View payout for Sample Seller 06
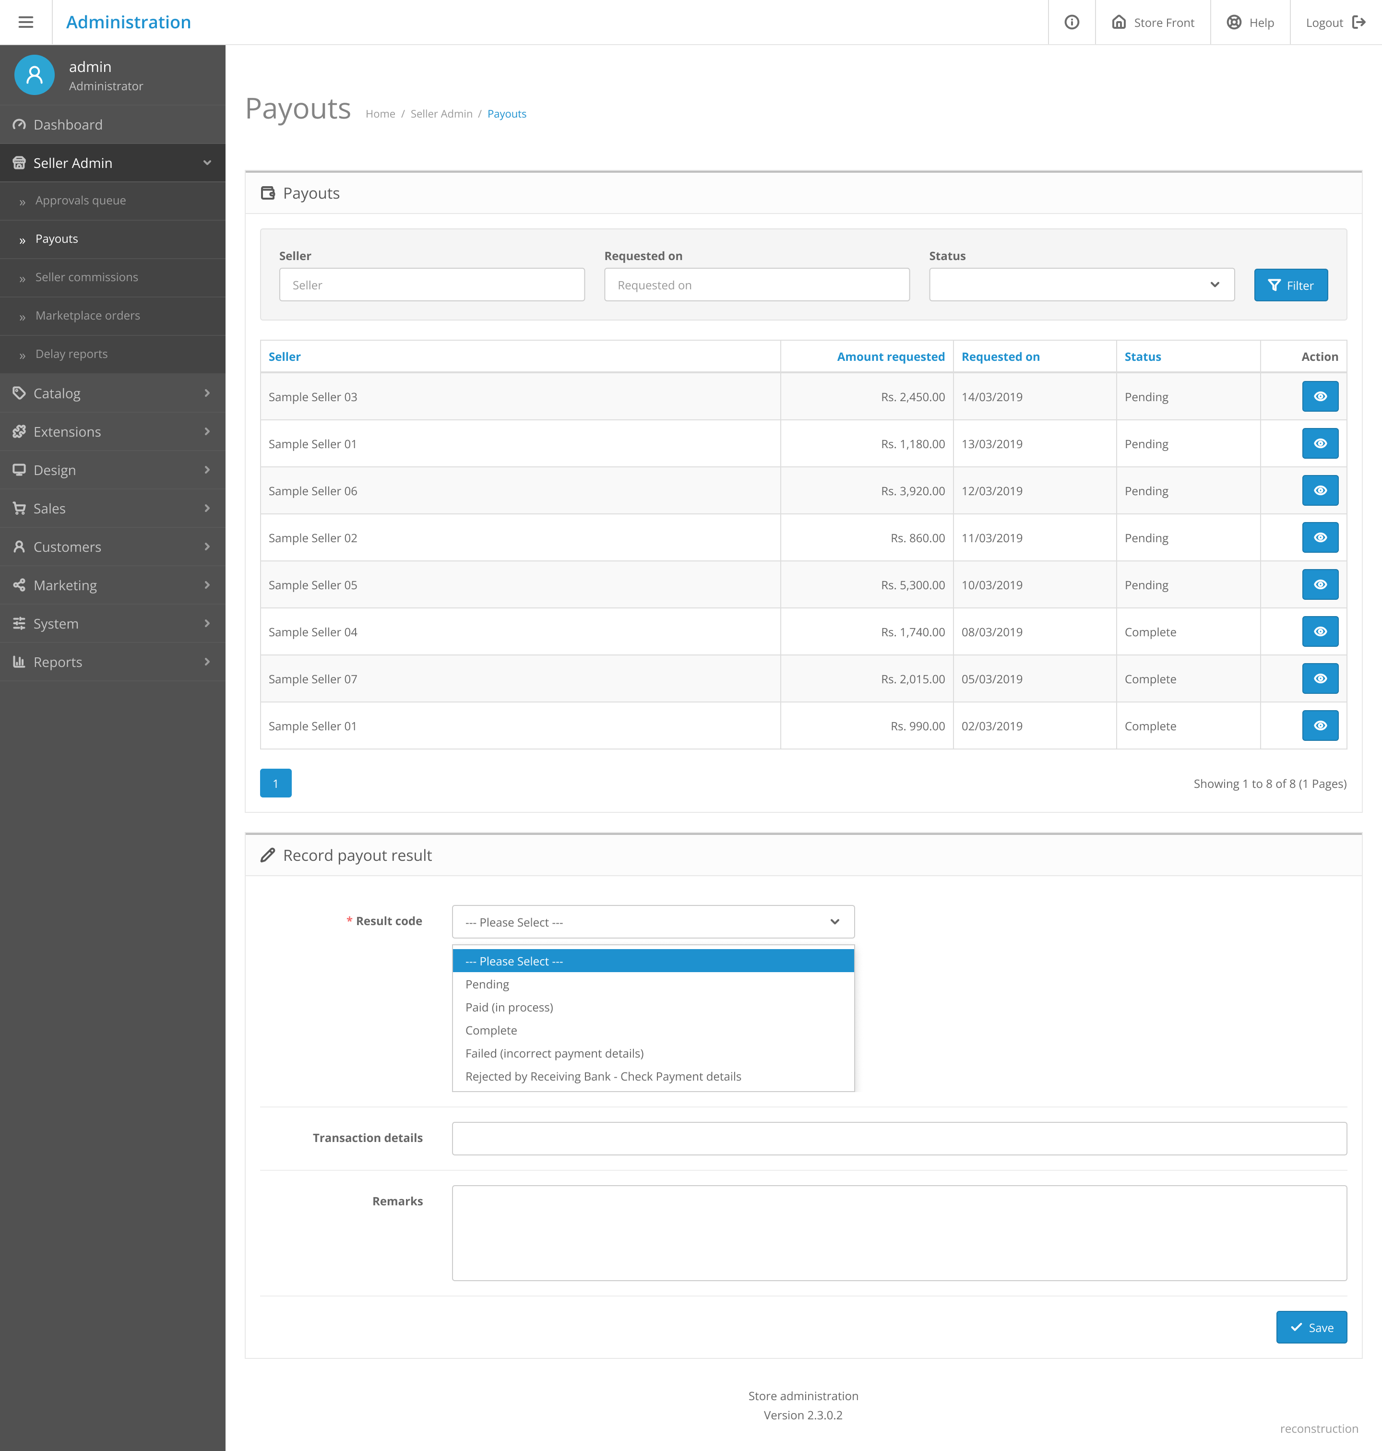Viewport: 1382px width, 1451px height. [1320, 490]
